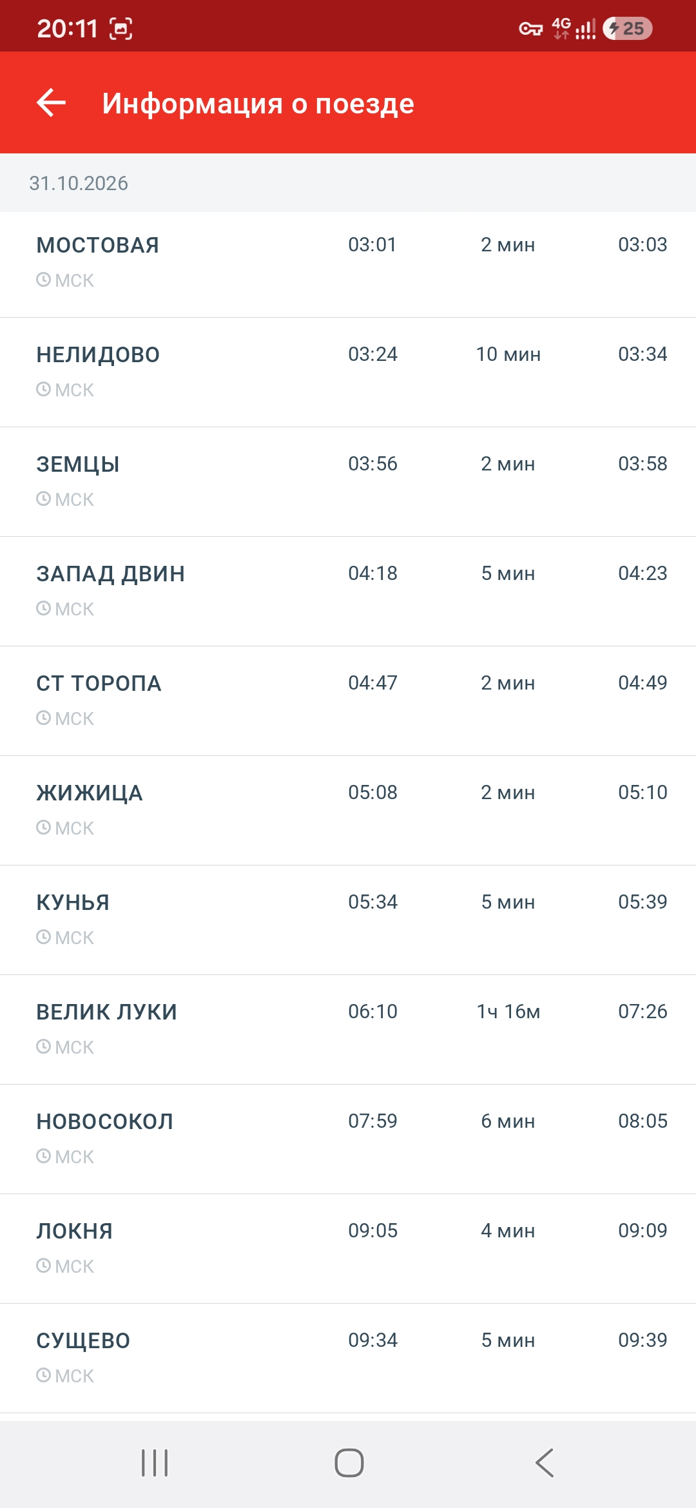
Task: Tap the ЛОКНЯ station name
Action: click(x=75, y=1231)
